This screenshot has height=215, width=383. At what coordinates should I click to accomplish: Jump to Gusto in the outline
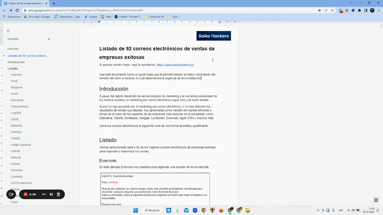pos(14,94)
